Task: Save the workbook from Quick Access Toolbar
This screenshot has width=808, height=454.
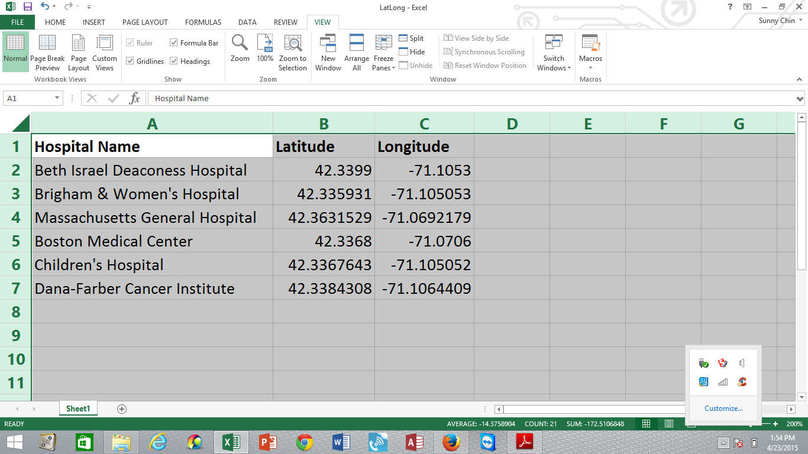Action: pyautogui.click(x=27, y=7)
